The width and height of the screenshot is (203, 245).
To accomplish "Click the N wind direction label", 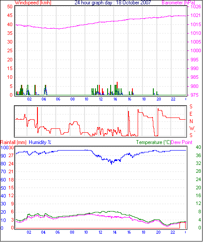I will [x=191, y=121].
